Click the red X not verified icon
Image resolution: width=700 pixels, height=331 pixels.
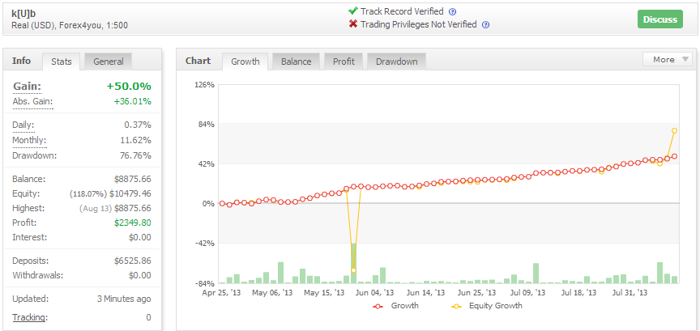click(x=353, y=24)
